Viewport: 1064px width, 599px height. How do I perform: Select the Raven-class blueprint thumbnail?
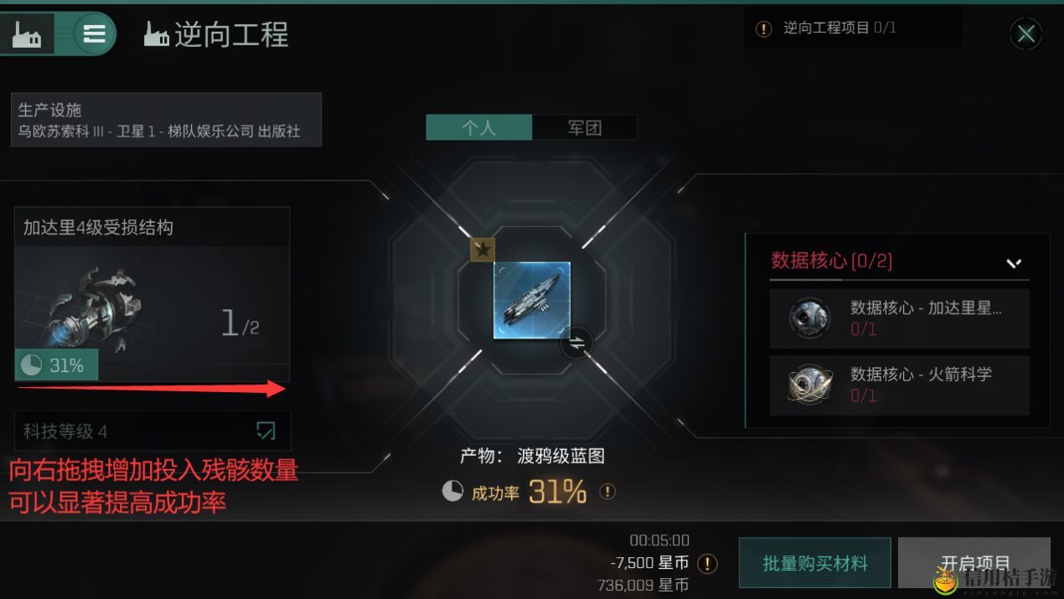coord(532,300)
